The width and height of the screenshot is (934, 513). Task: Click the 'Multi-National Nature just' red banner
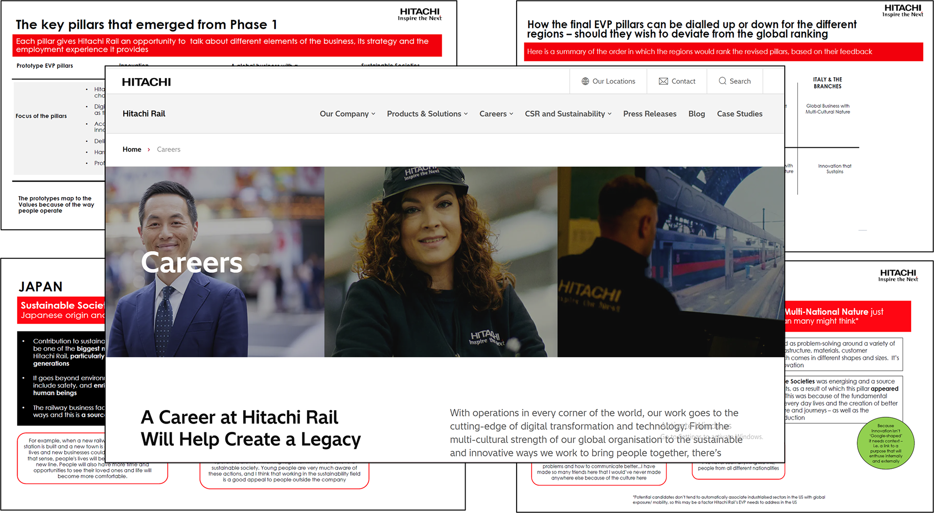click(x=847, y=316)
